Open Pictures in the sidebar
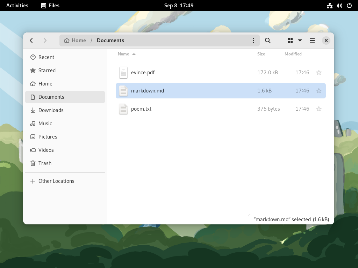 tap(65, 136)
